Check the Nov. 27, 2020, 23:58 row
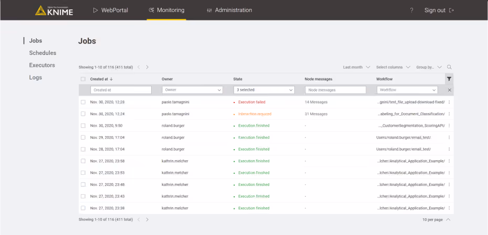Image resolution: width=488 pixels, height=235 pixels. (x=83, y=161)
